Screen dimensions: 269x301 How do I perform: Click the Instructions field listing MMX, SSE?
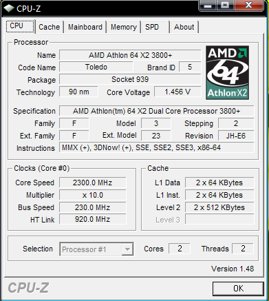pos(157,147)
